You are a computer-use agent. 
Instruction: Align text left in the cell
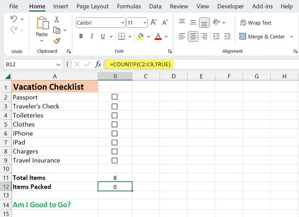[182, 36]
